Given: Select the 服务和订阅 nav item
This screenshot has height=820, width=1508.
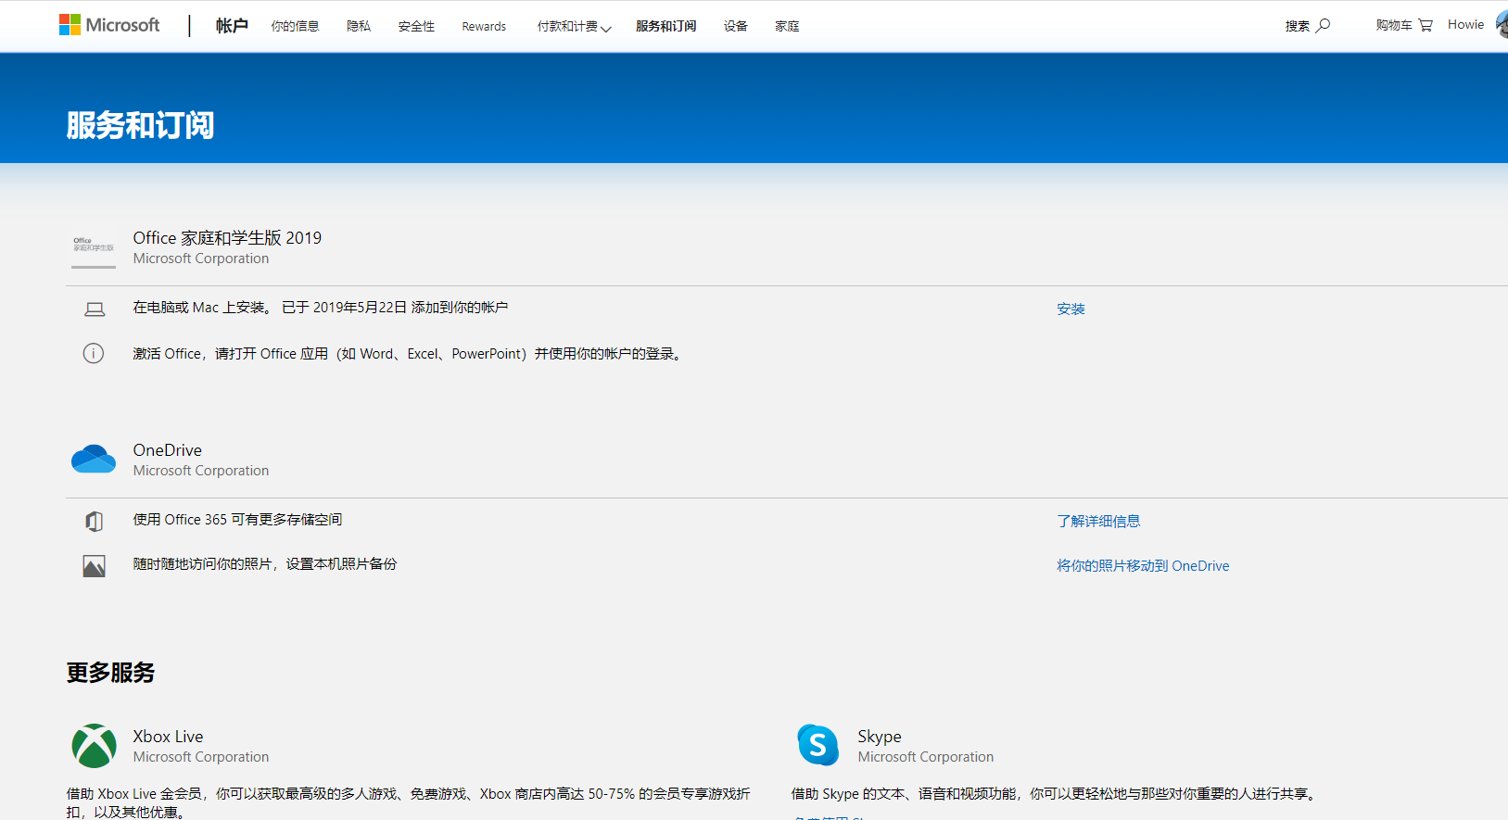Looking at the screenshot, I should [x=665, y=26].
